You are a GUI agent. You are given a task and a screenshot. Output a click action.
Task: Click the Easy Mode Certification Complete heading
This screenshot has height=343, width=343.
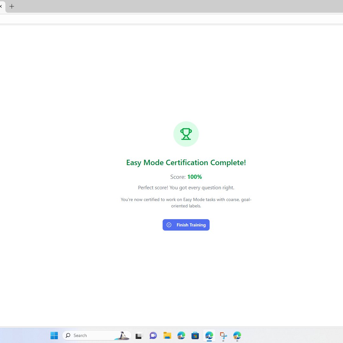186,163
